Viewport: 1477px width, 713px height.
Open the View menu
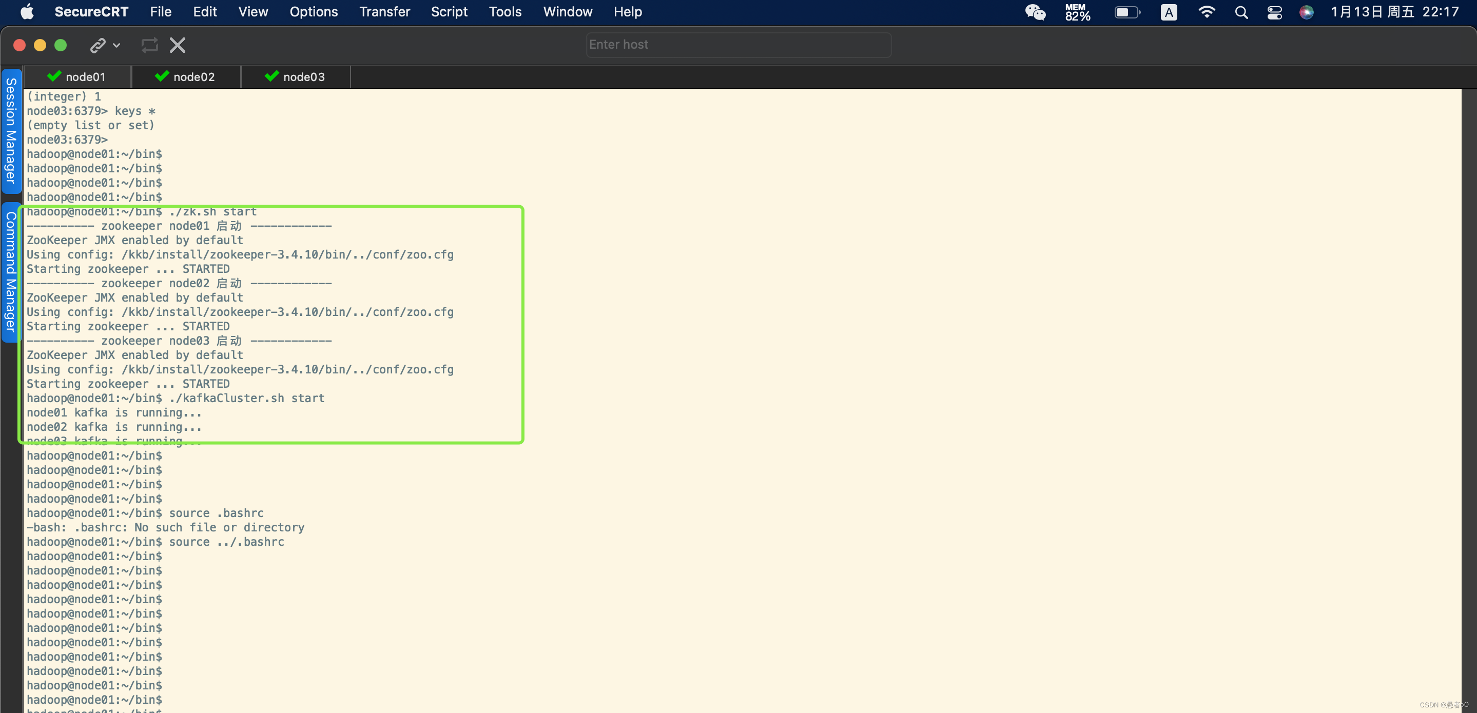[253, 11]
